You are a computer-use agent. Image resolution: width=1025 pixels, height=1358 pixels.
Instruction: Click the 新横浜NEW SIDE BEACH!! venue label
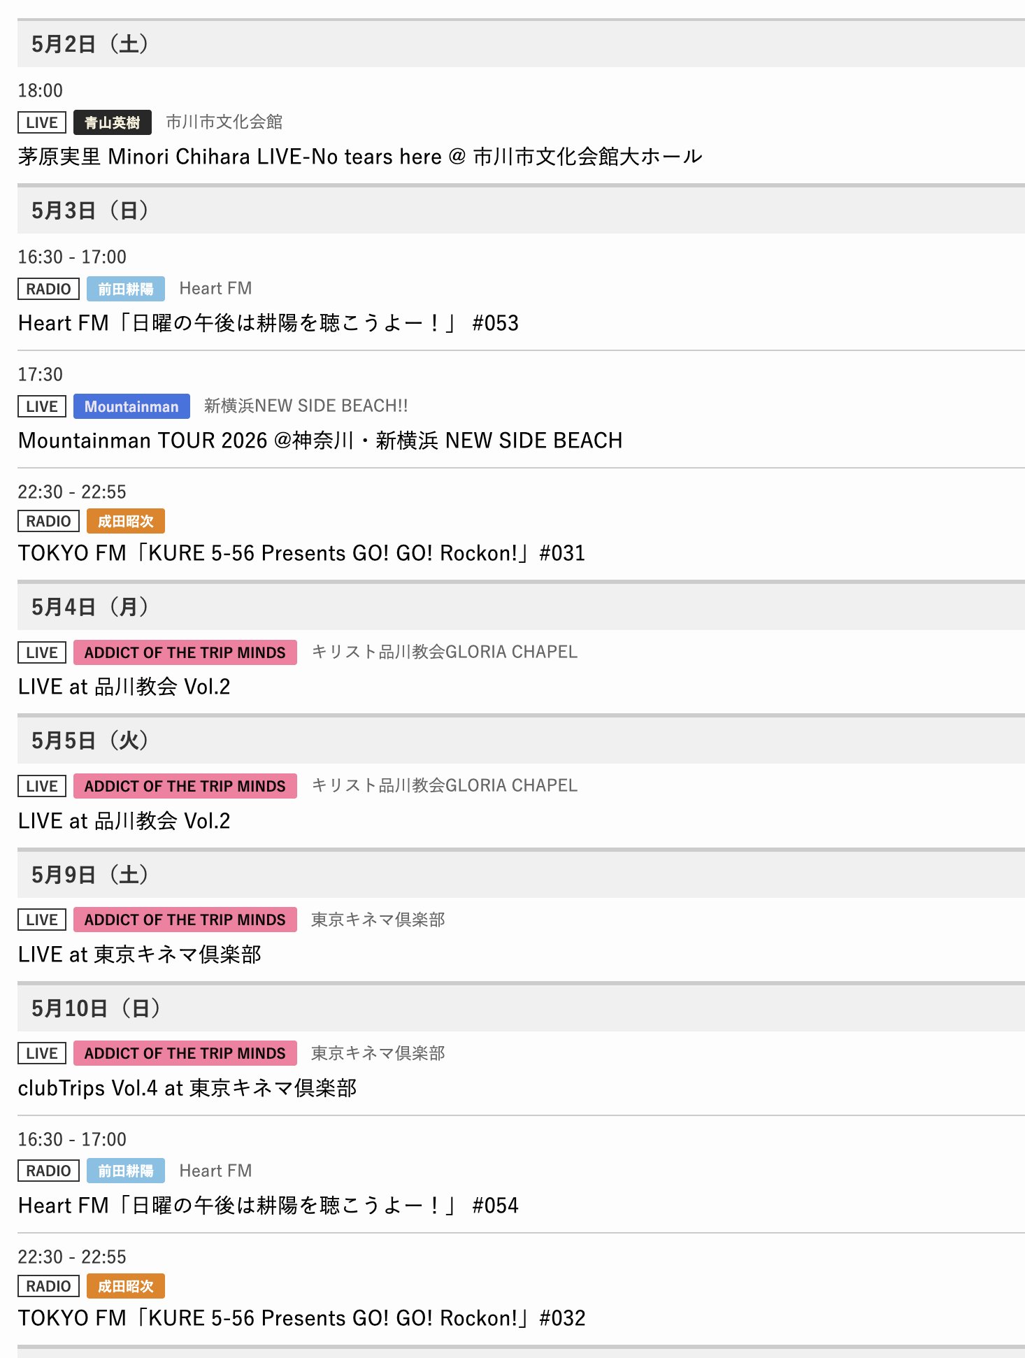[x=306, y=406]
